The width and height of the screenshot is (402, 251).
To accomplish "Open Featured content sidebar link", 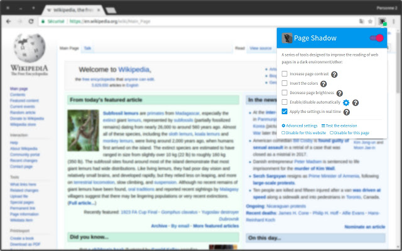I will 24,100.
